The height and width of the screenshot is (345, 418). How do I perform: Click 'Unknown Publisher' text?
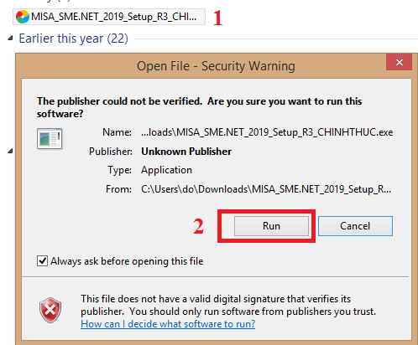click(x=186, y=152)
